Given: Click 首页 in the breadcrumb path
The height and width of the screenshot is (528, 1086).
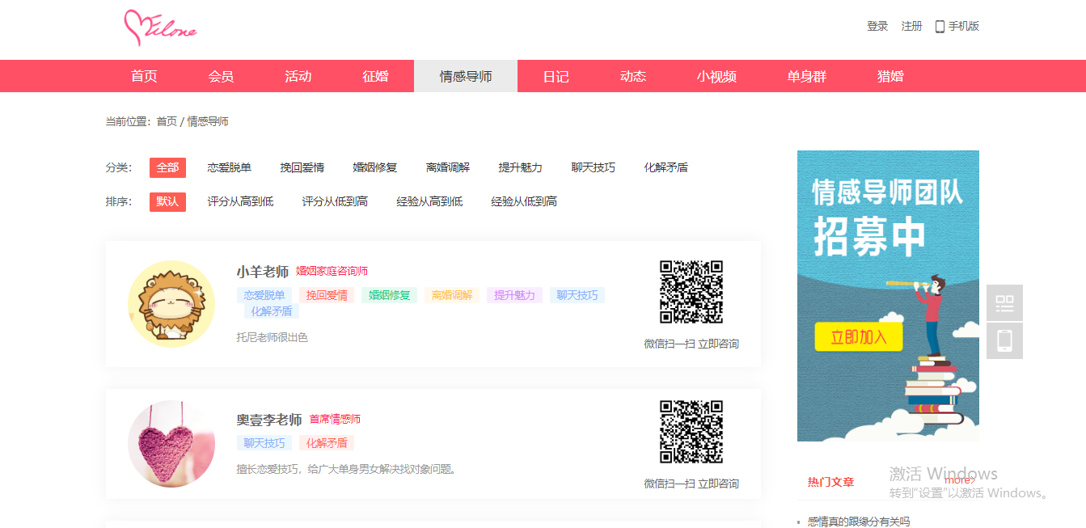Looking at the screenshot, I should [x=166, y=121].
